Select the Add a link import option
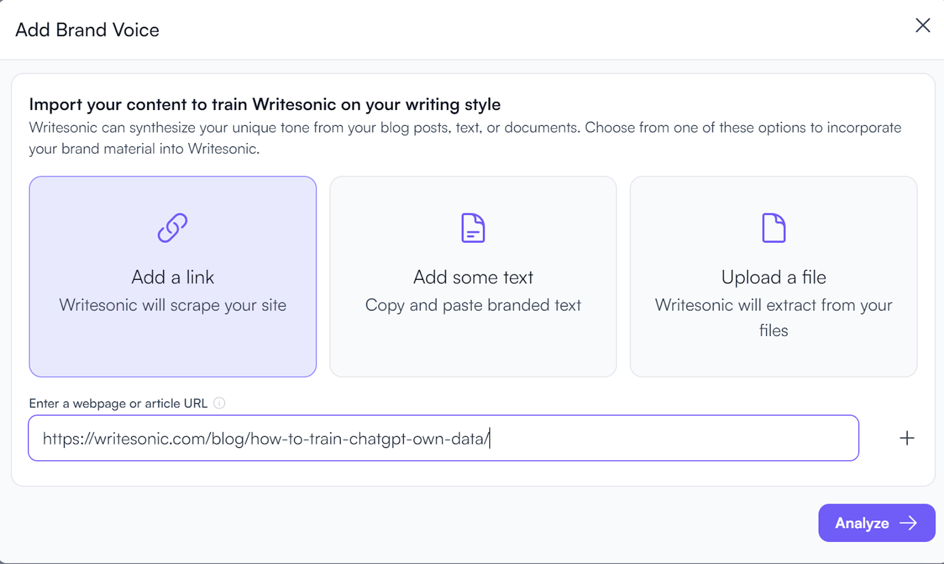 point(173,276)
